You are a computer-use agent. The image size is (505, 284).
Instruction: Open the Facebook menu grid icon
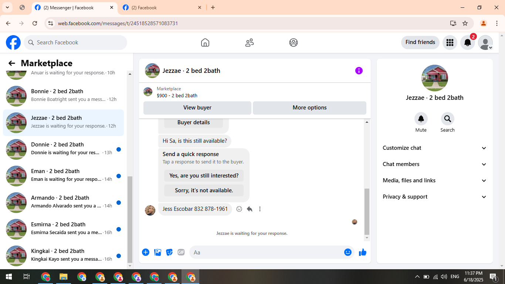450,43
